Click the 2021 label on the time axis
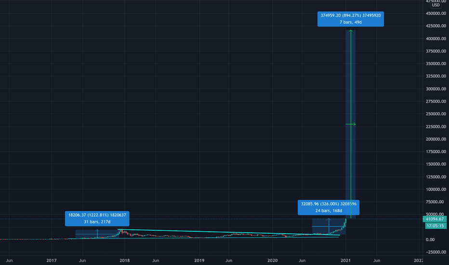This screenshot has height=265, width=449. click(x=345, y=260)
